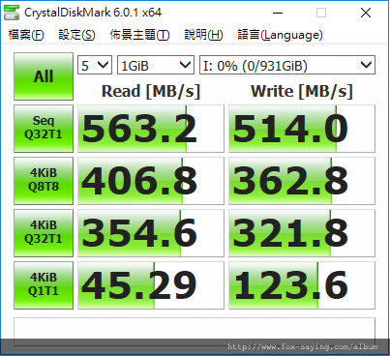
Task: Minimize the CrystalDiskMark window
Action: click(278, 13)
